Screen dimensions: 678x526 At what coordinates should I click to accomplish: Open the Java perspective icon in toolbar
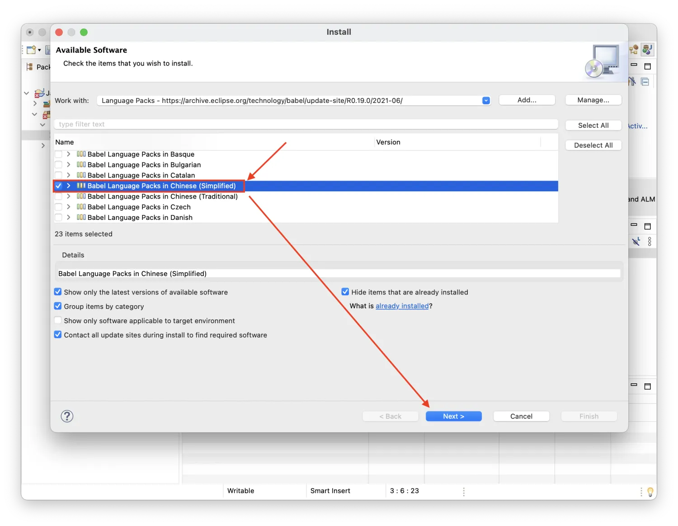pyautogui.click(x=647, y=49)
